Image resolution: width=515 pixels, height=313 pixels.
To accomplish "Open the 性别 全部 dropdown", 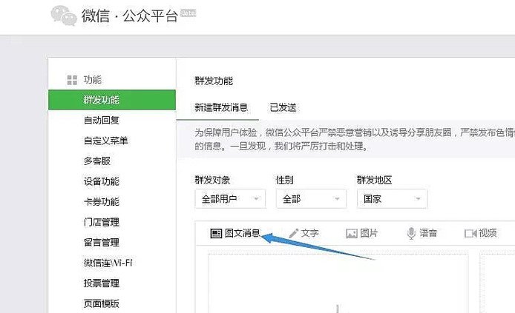I will [x=311, y=199].
